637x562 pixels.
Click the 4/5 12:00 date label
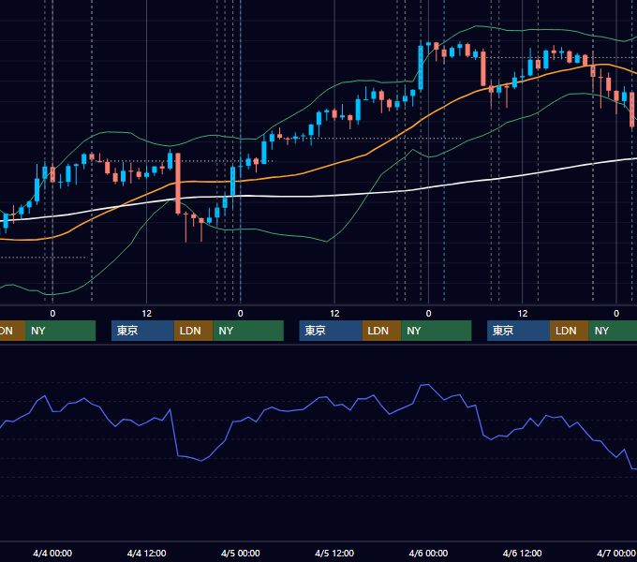(334, 553)
